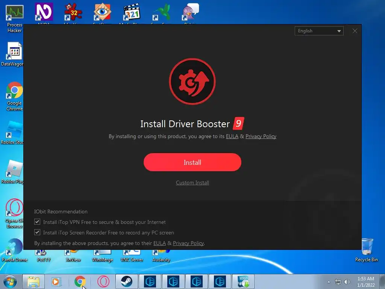Screen dimensions: 385x289
Task: Select the Roblox Studio desktop shortcut
Action: pyautogui.click(x=12, y=133)
